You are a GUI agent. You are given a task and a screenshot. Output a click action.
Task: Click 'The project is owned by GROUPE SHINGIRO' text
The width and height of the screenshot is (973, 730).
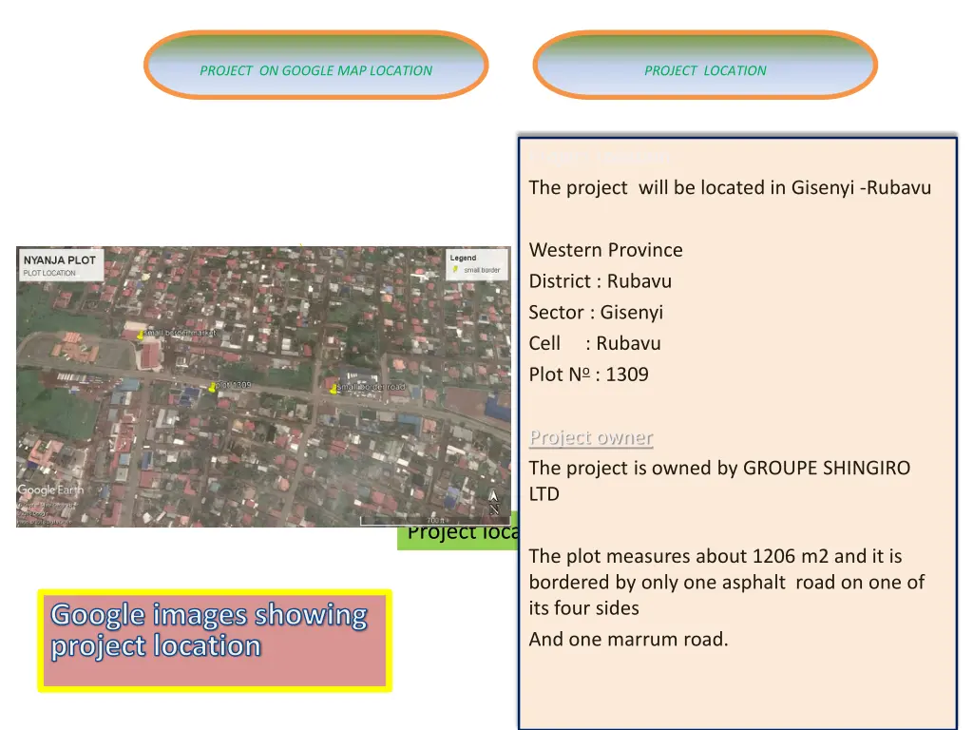(719, 468)
